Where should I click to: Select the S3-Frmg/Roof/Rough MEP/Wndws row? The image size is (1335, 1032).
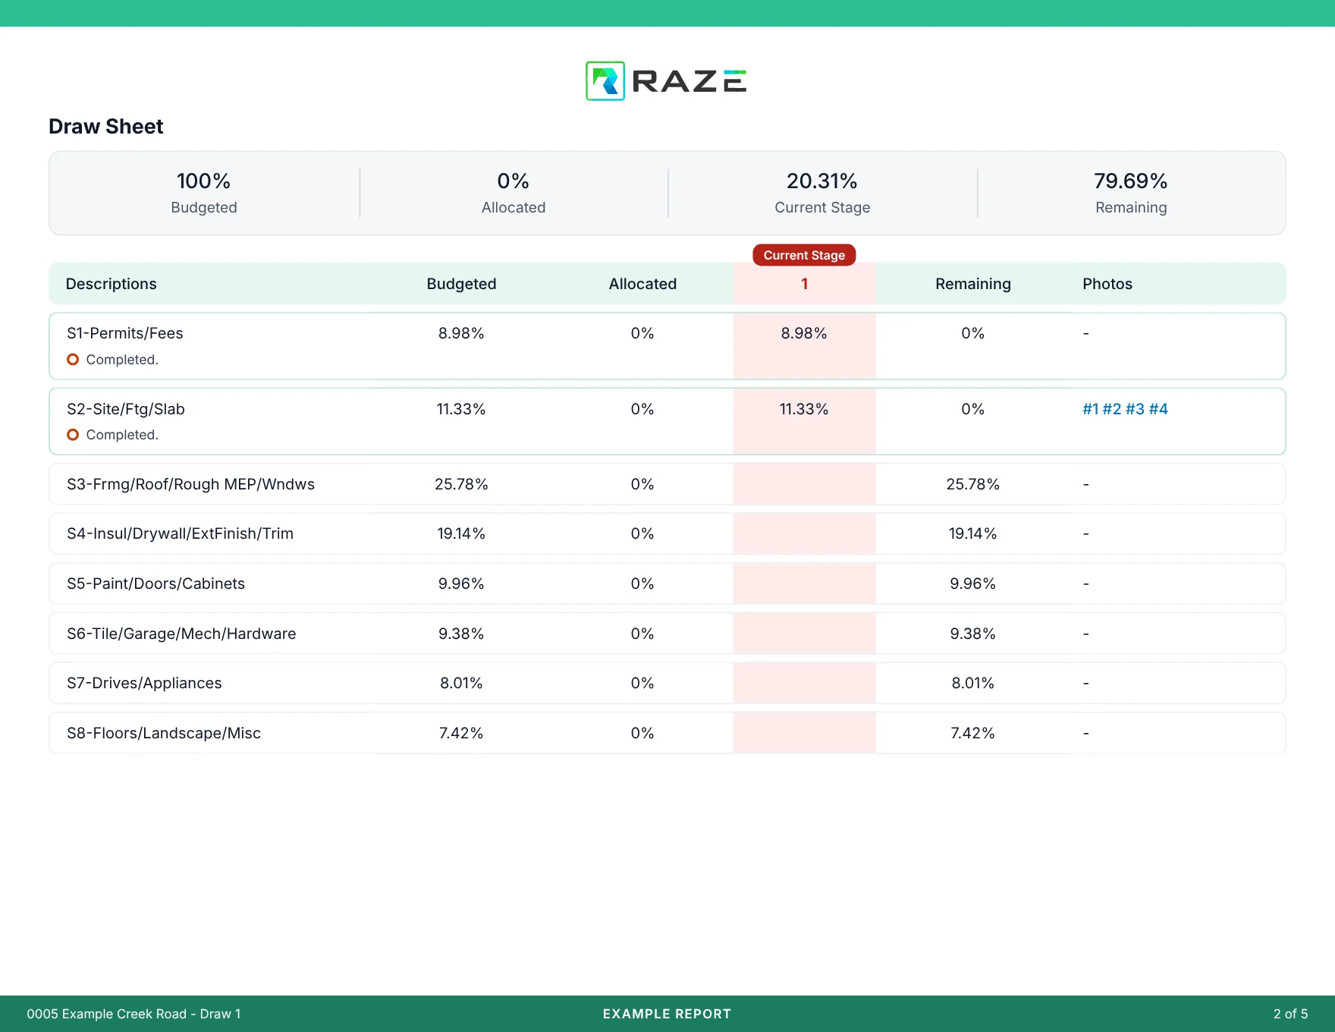[667, 484]
